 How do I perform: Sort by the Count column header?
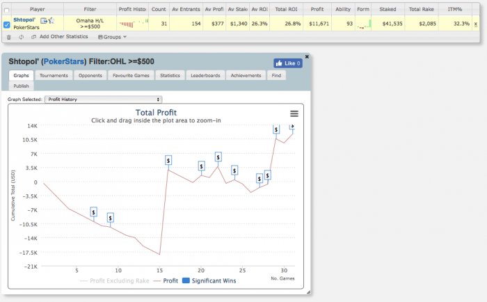click(159, 9)
